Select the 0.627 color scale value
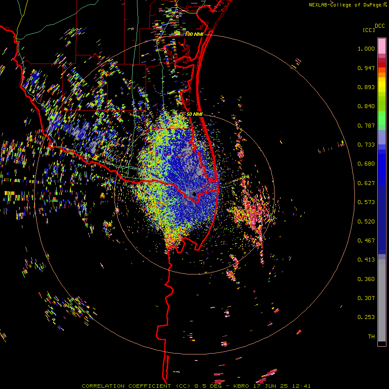 366,183
